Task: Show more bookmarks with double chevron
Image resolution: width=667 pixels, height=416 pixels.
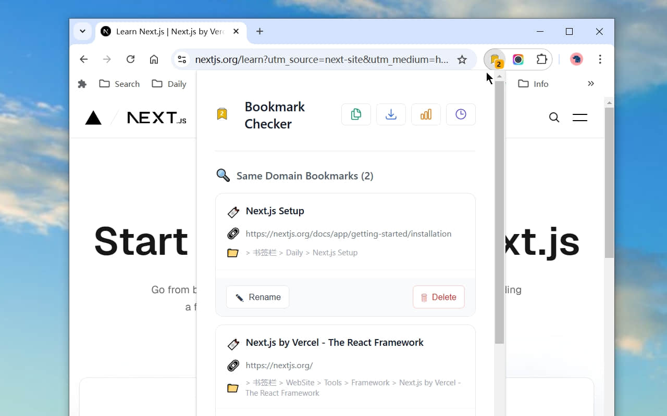Action: pos(590,84)
